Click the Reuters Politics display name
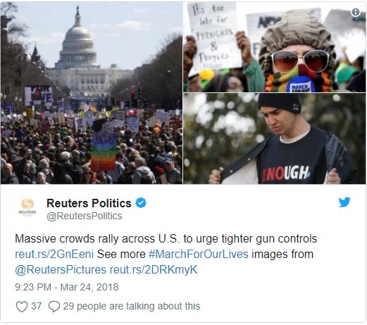 89,203
